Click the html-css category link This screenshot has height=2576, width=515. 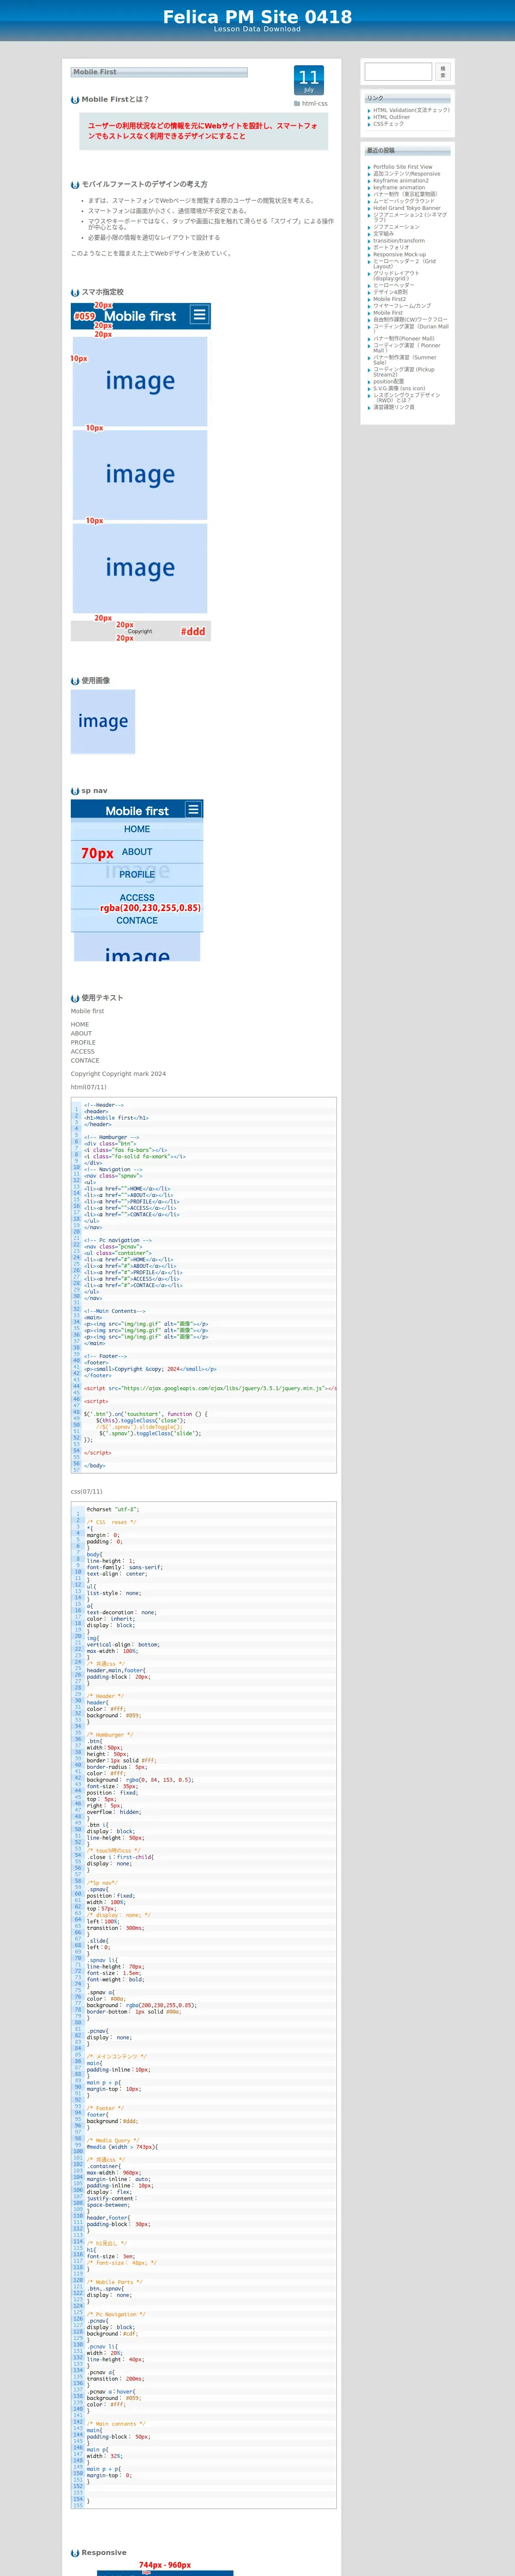pyautogui.click(x=315, y=103)
